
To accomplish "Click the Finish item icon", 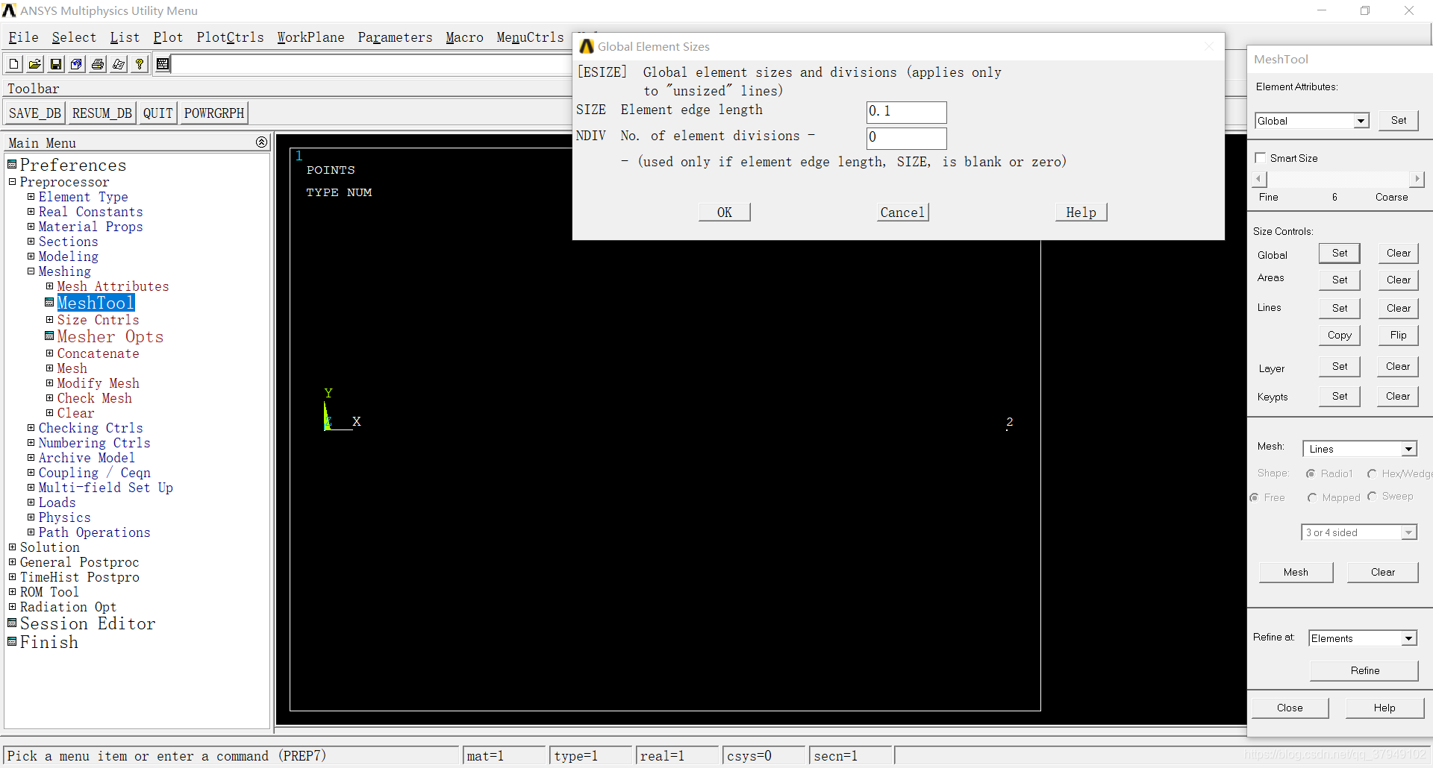I will tap(12, 641).
